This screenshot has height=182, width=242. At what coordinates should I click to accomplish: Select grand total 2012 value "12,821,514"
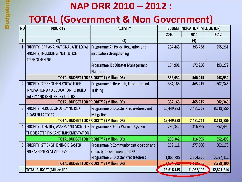[220, 170]
